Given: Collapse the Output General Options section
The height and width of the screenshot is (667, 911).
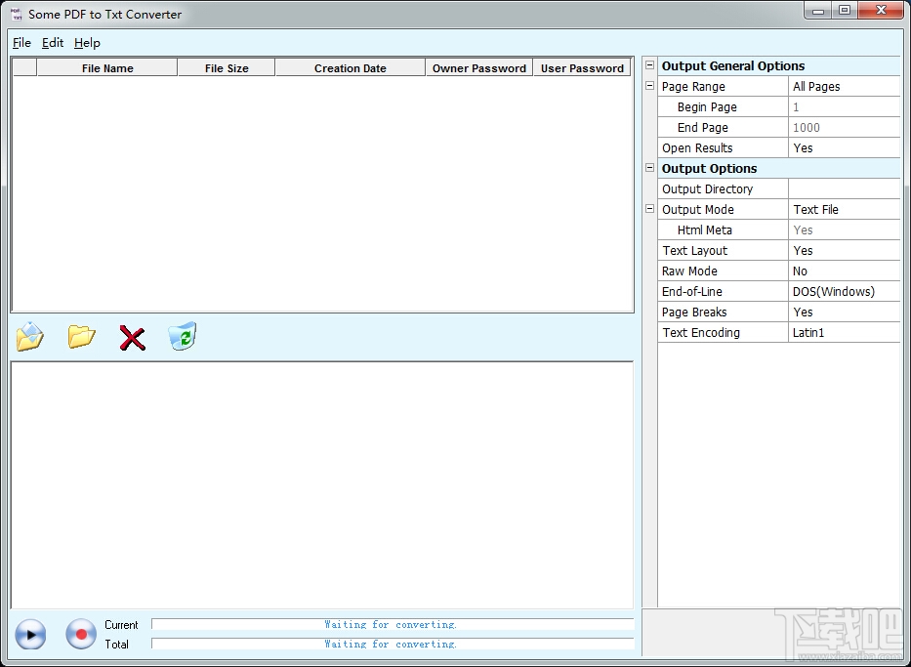Looking at the screenshot, I should coord(650,65).
